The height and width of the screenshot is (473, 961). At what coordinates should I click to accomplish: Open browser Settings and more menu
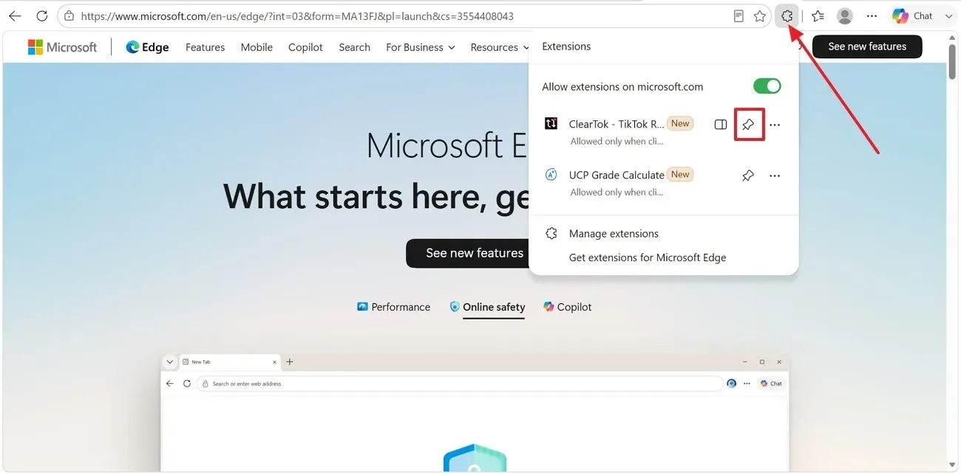click(872, 15)
